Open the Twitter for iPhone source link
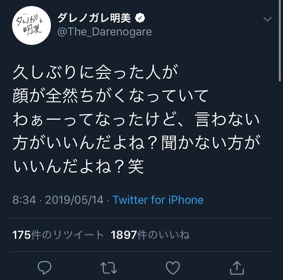This screenshot has height=280, width=283. click(x=158, y=200)
